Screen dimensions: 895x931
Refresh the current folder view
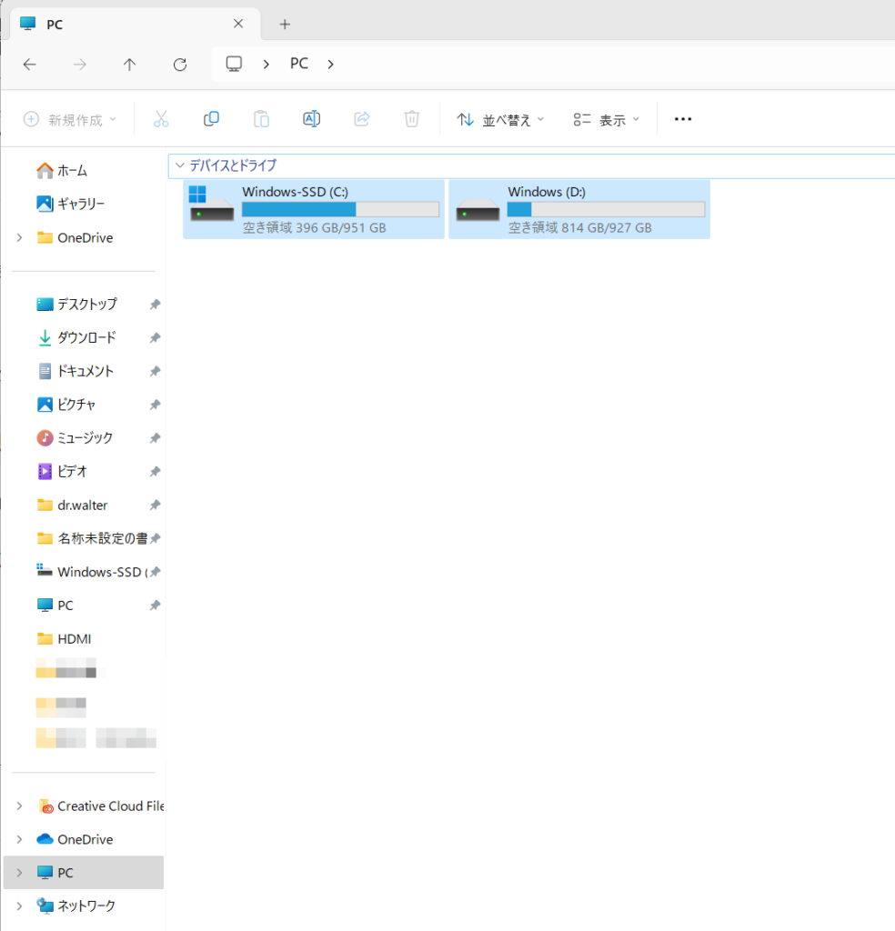(x=180, y=64)
